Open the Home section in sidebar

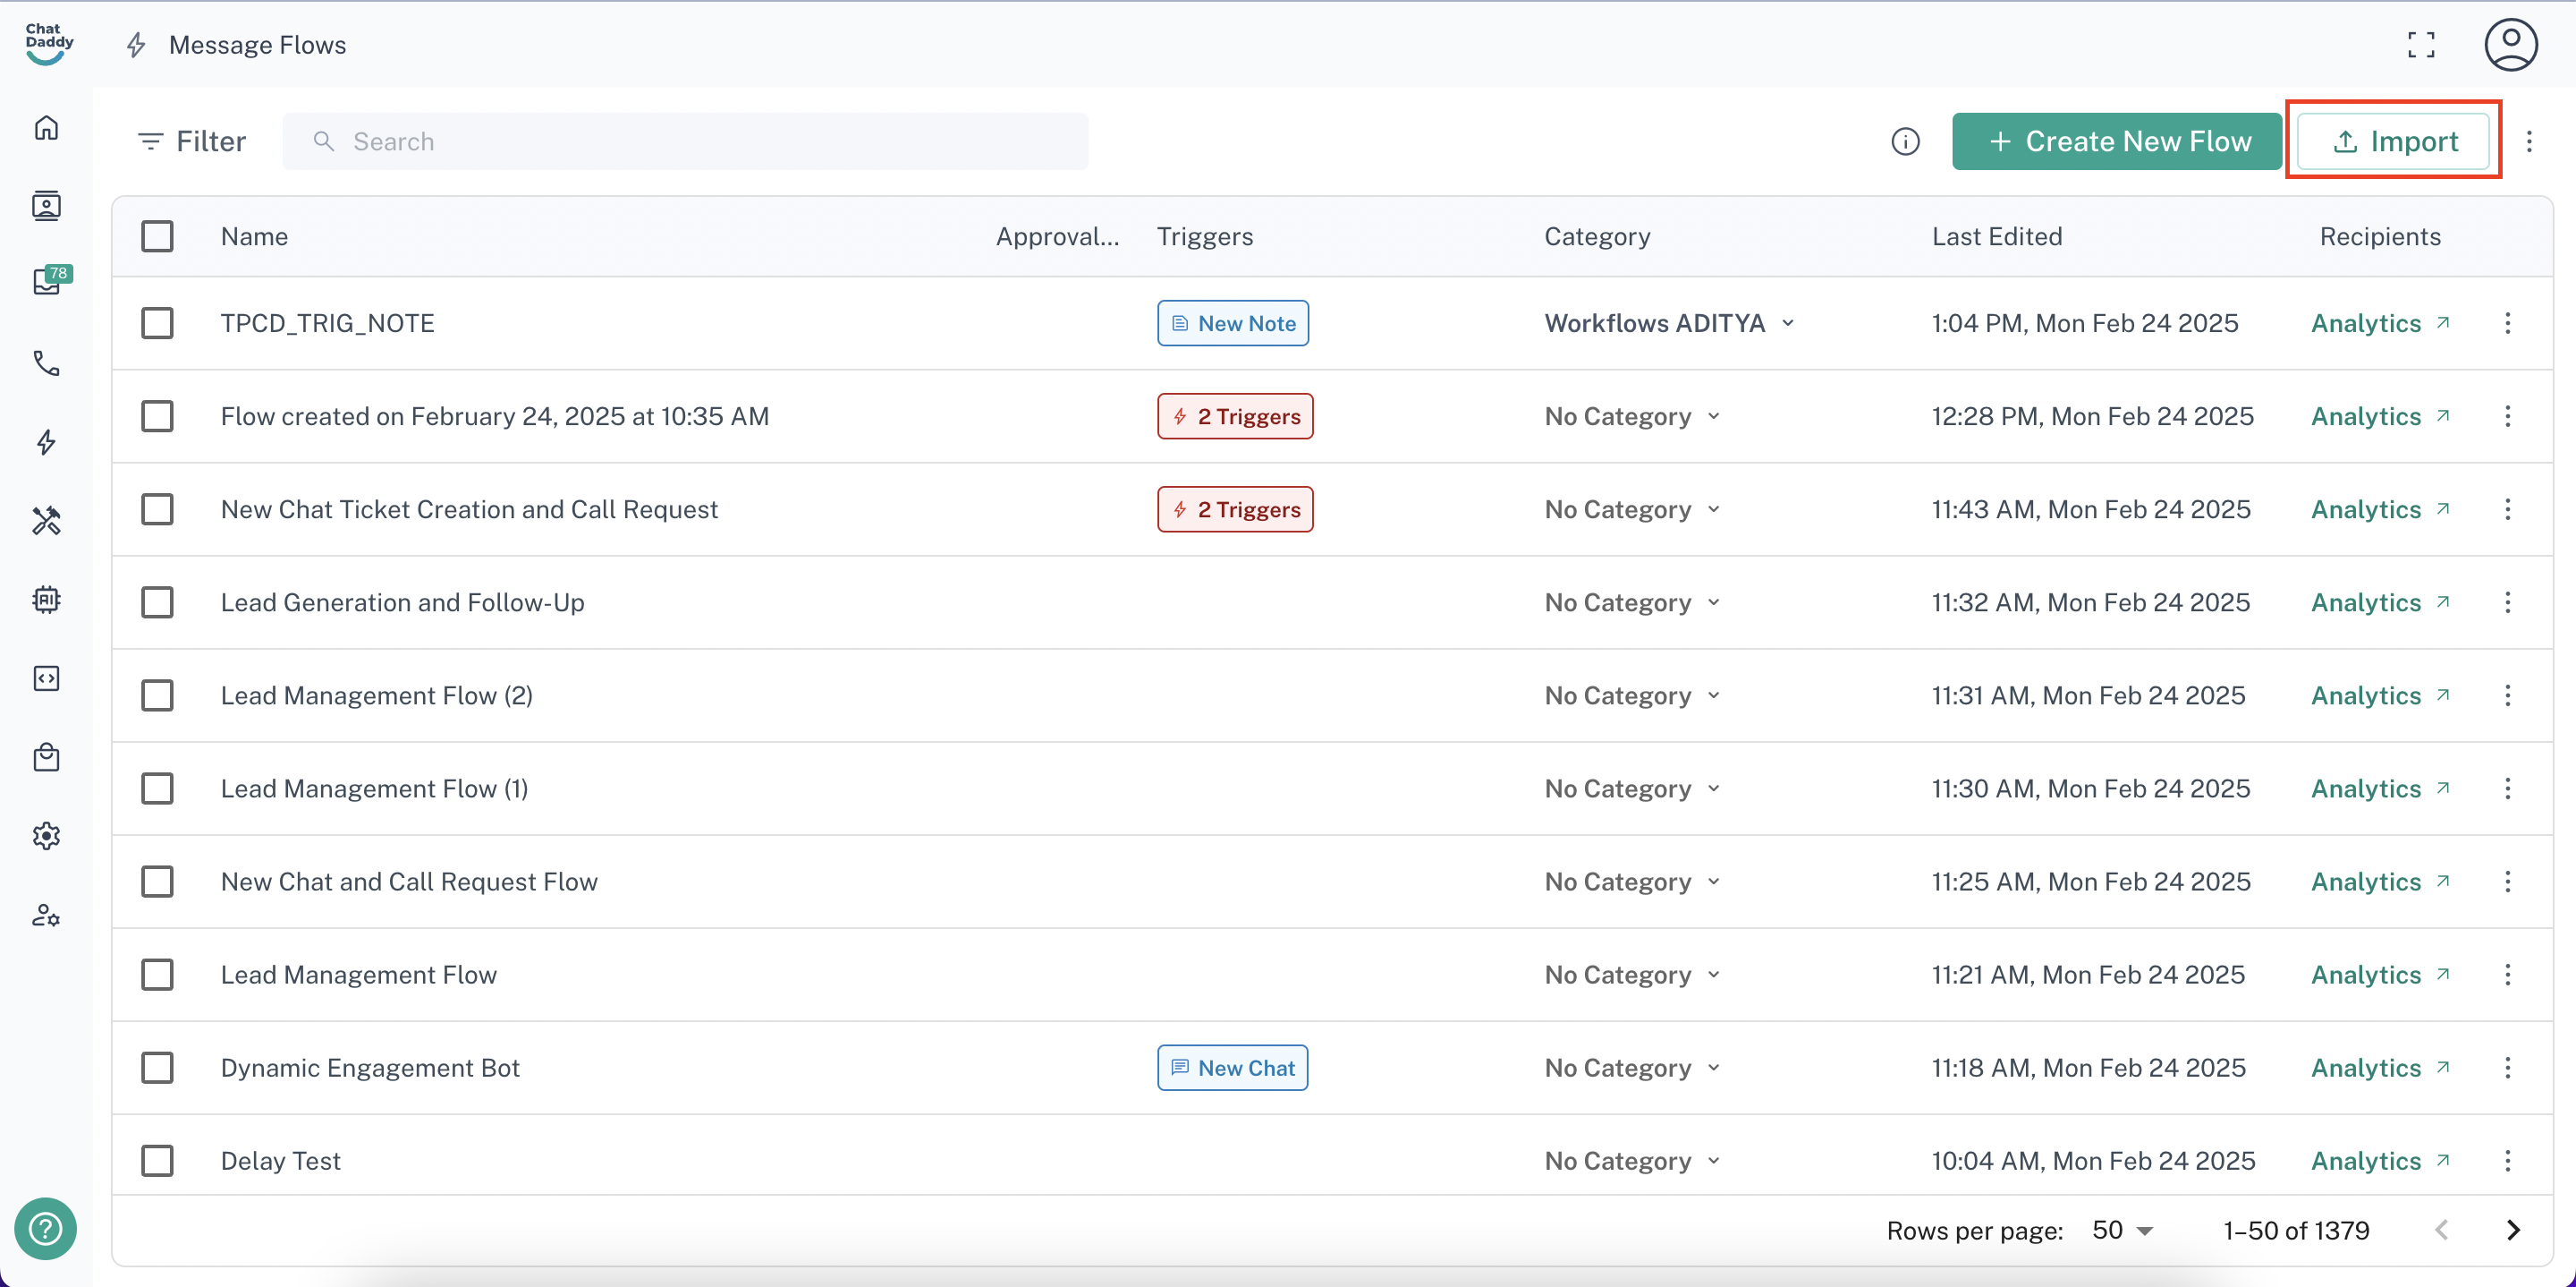(x=47, y=127)
